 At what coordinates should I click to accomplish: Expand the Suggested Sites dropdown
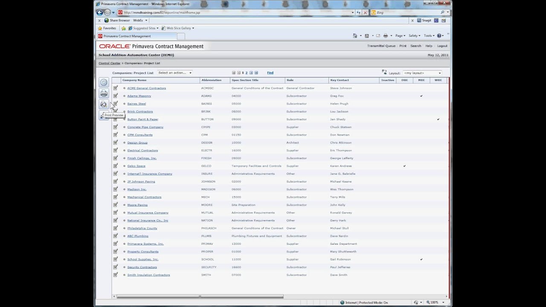pyautogui.click(x=157, y=28)
